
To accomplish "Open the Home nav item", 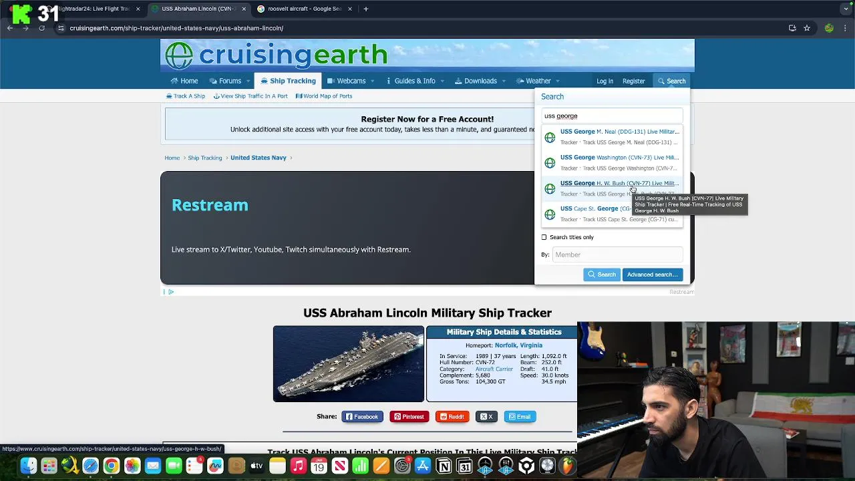I will click(184, 81).
